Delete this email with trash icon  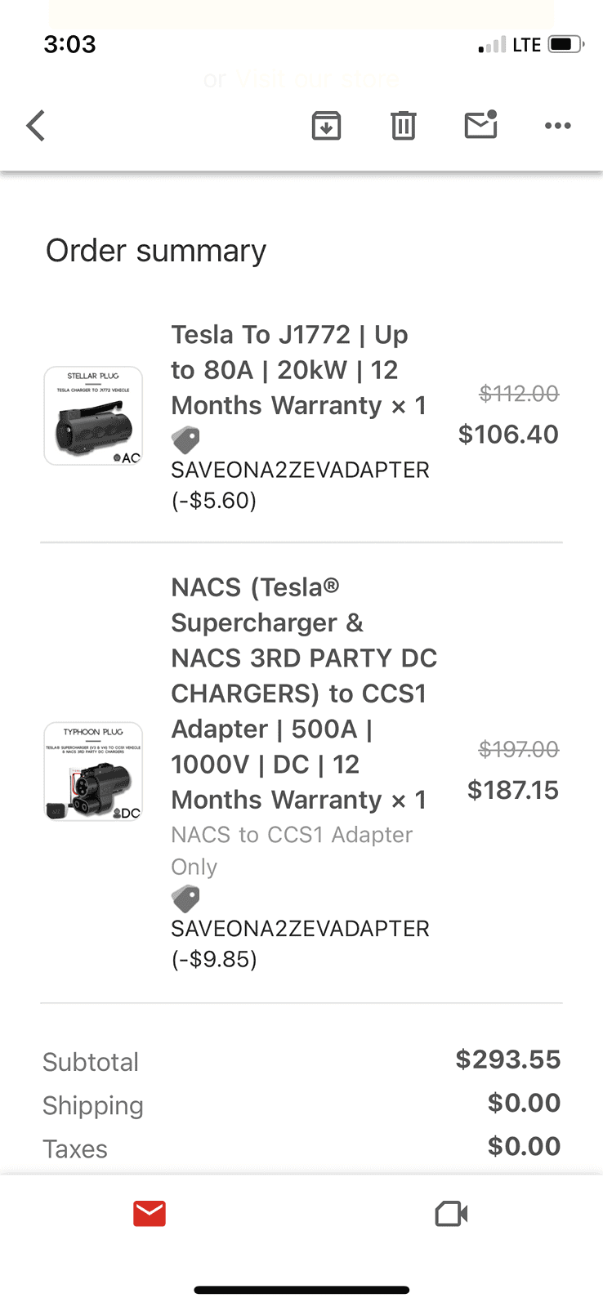click(403, 126)
